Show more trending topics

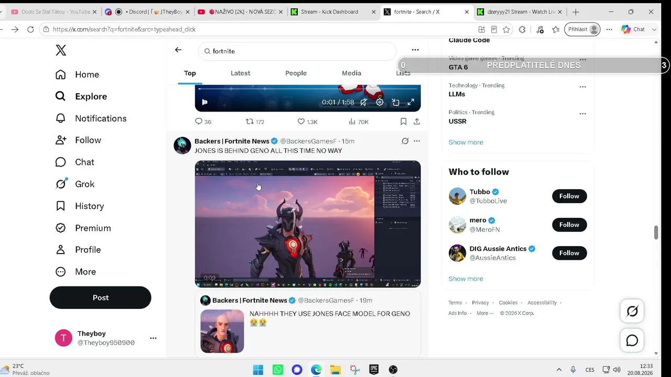(x=466, y=142)
